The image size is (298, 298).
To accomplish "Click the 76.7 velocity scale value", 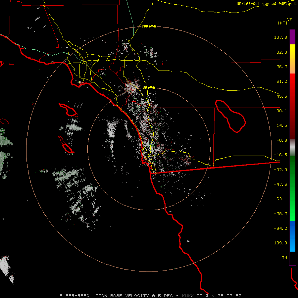I will [282, 67].
